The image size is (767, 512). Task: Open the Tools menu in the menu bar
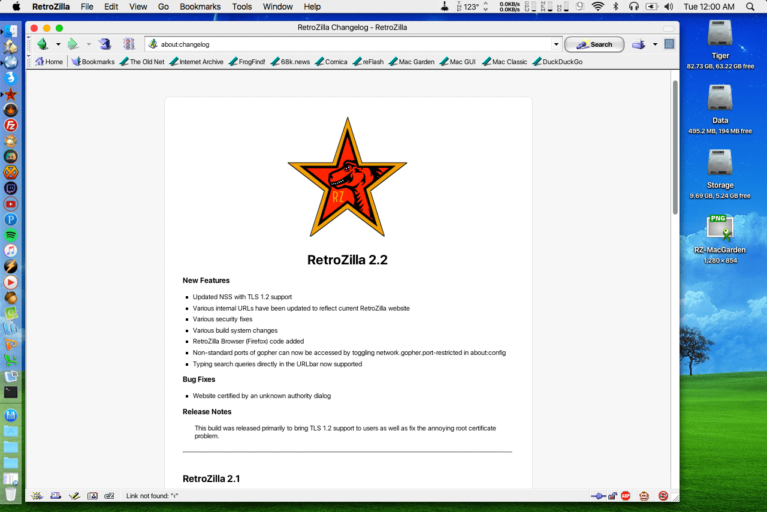(241, 7)
